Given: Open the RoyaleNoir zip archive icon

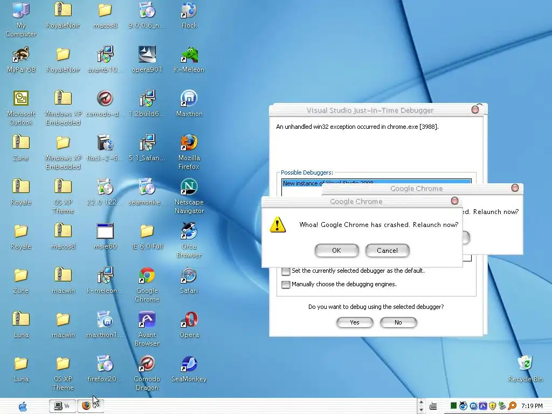Looking at the screenshot, I should pyautogui.click(x=63, y=15).
